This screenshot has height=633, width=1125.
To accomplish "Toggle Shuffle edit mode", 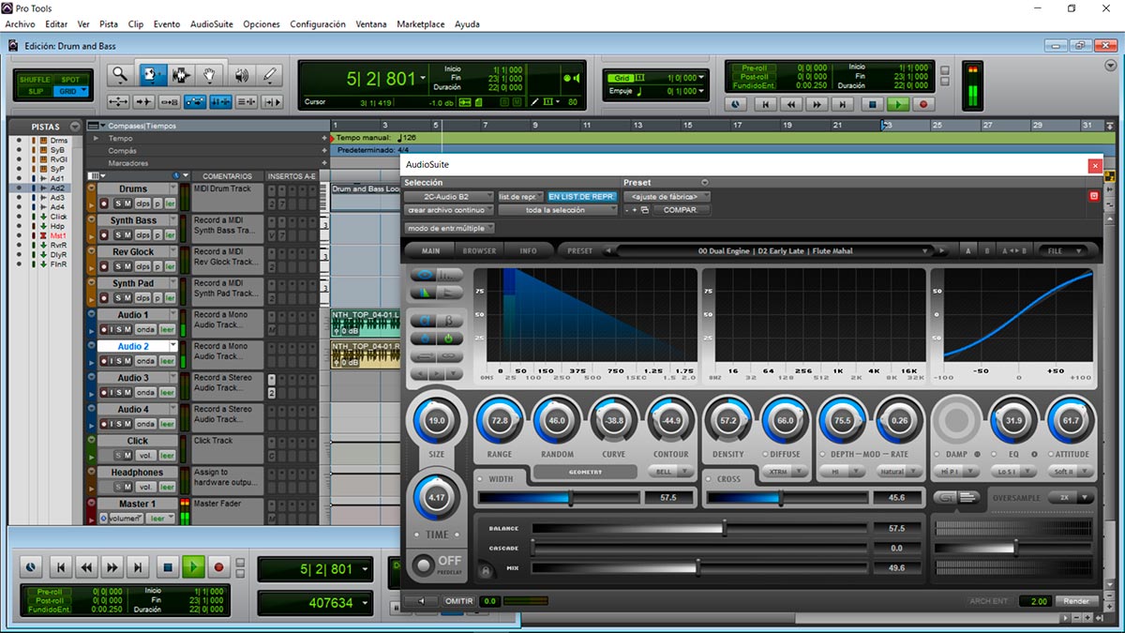I will coord(36,80).
